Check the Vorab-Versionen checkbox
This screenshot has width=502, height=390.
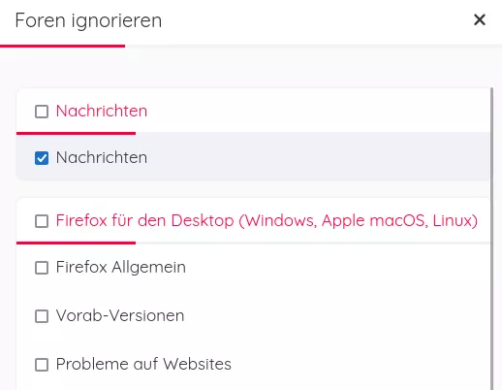click(42, 316)
